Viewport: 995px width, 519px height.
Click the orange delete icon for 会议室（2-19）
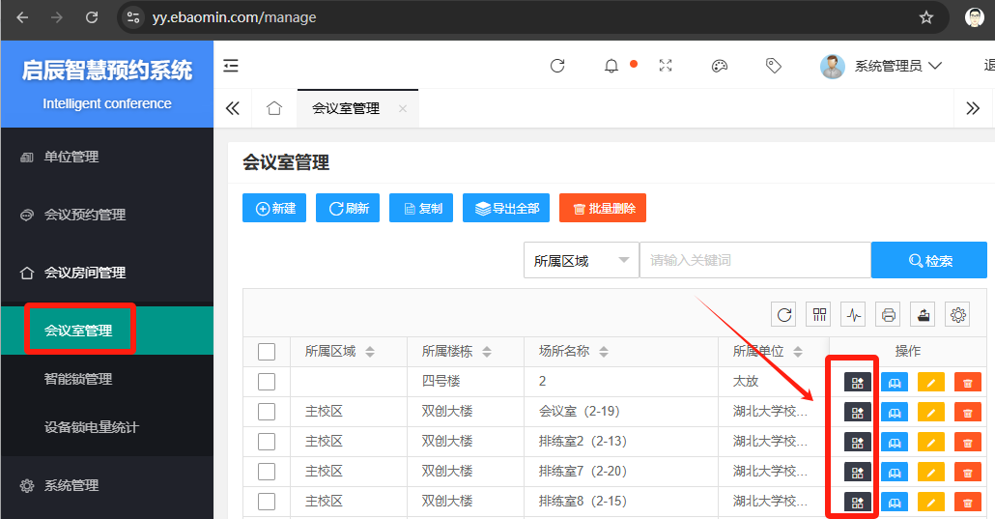[967, 413]
